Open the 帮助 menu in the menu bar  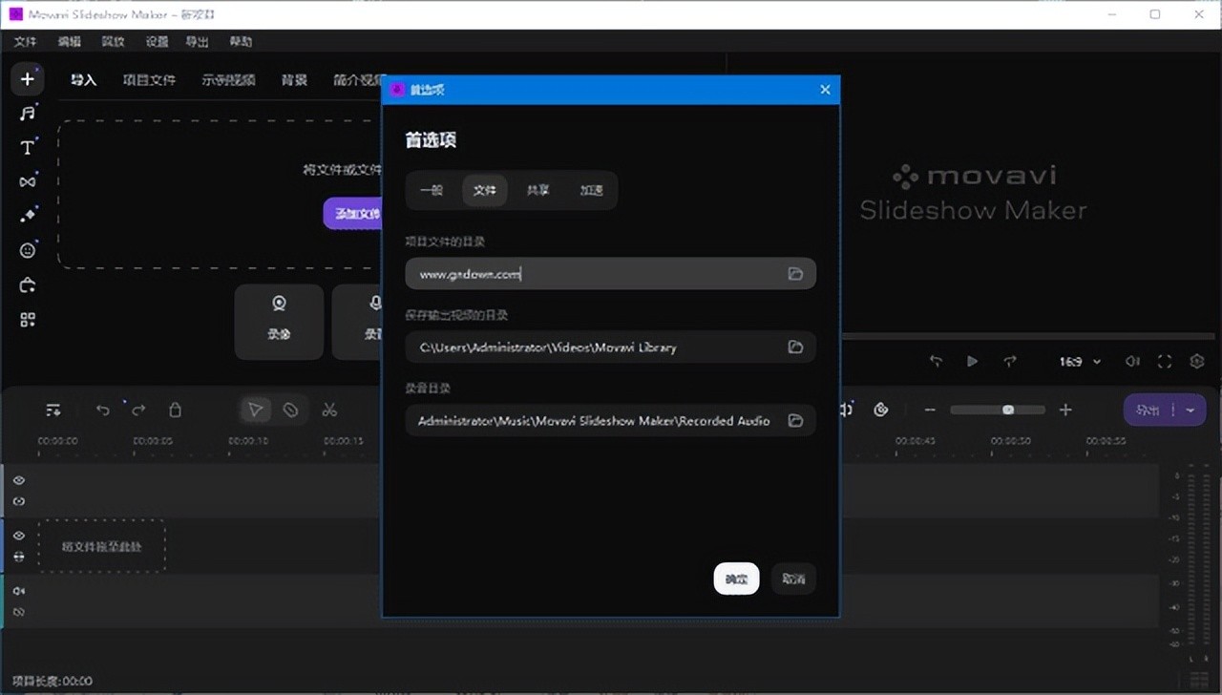click(241, 42)
